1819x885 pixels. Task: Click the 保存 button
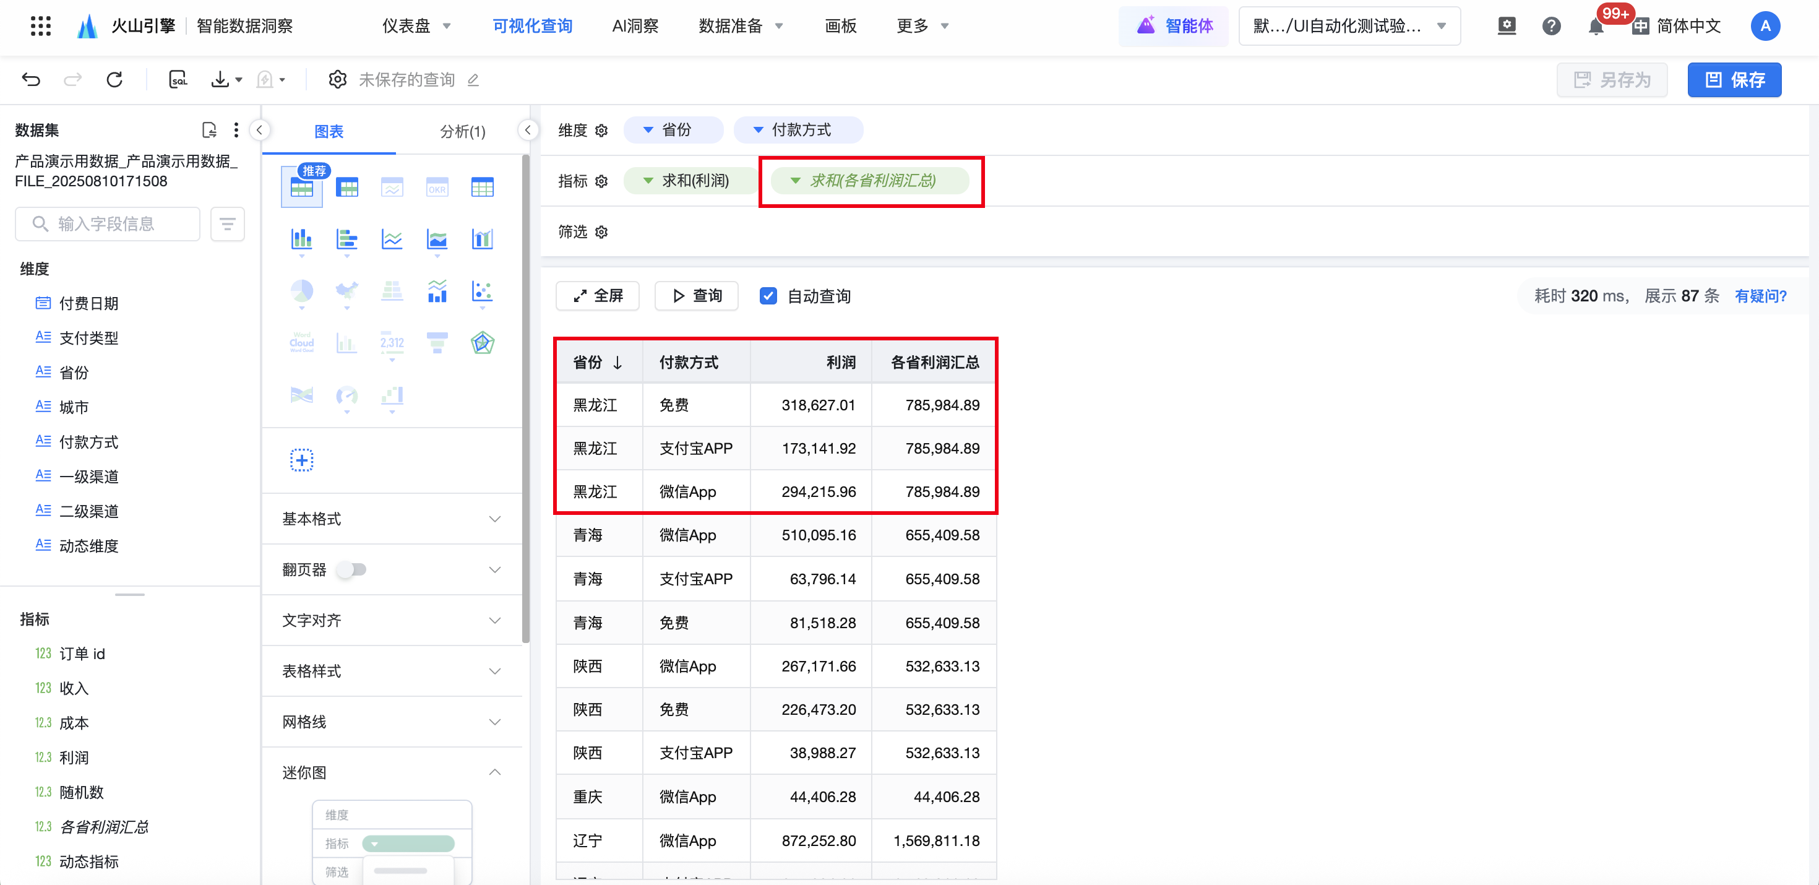(x=1734, y=80)
